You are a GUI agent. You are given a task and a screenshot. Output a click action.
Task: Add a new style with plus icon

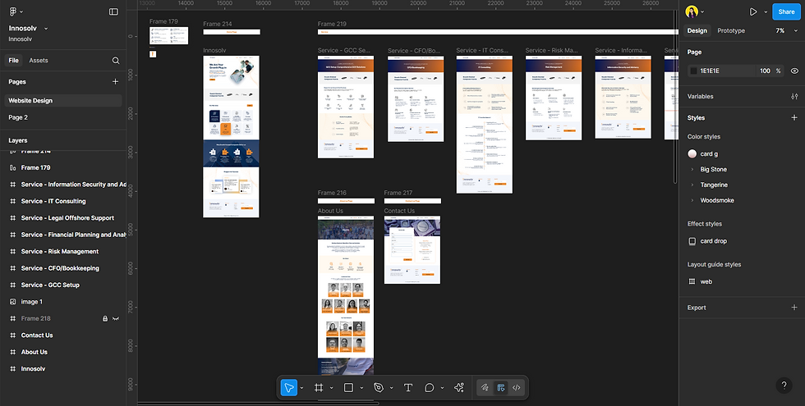coord(795,117)
